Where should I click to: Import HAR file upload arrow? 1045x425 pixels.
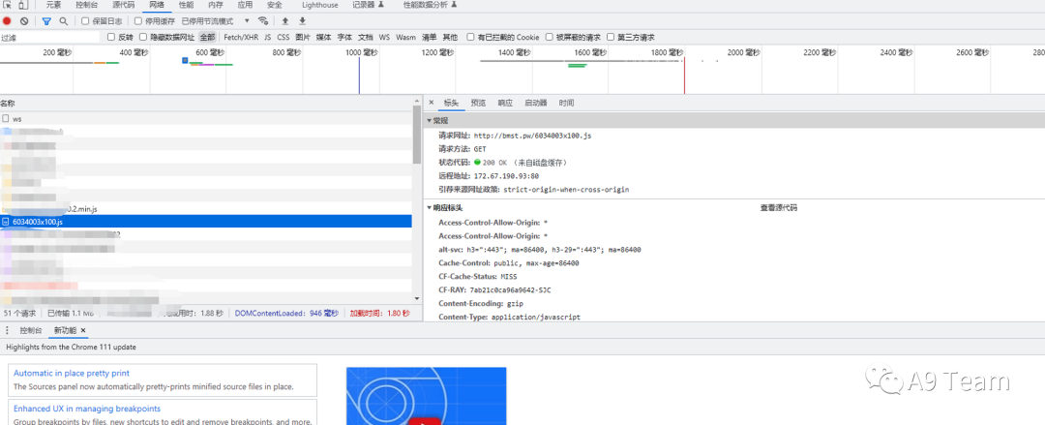point(285,21)
